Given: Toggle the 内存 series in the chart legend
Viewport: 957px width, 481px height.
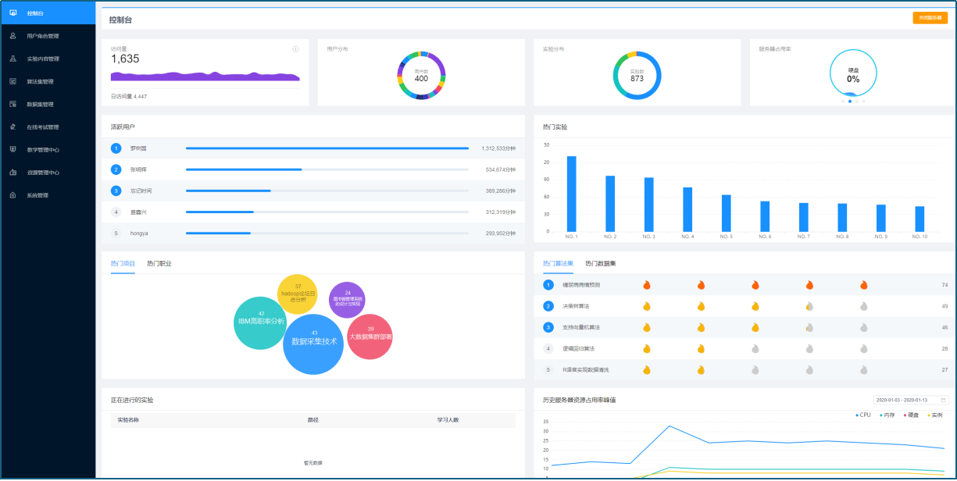Looking at the screenshot, I should 887,415.
